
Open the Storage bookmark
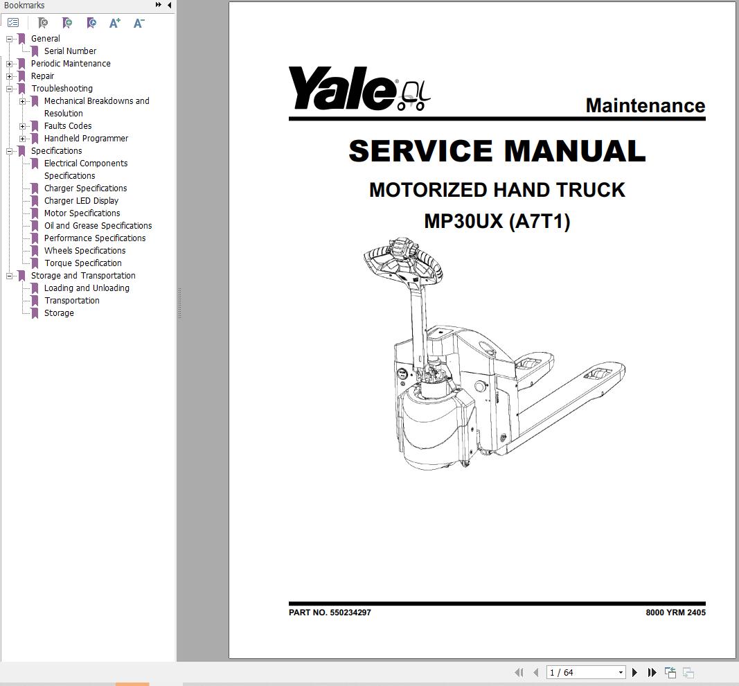pyautogui.click(x=59, y=313)
